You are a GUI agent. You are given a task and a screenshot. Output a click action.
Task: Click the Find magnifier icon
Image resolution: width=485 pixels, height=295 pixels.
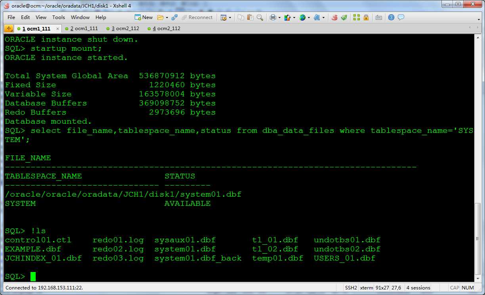click(260, 17)
